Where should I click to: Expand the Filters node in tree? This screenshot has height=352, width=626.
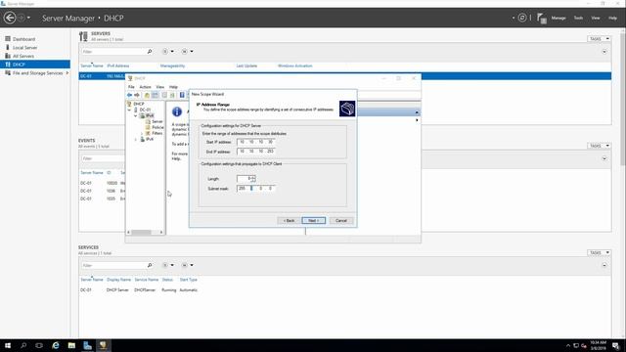[x=142, y=133]
